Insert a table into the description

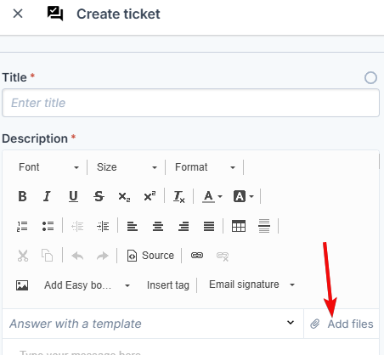(x=239, y=226)
